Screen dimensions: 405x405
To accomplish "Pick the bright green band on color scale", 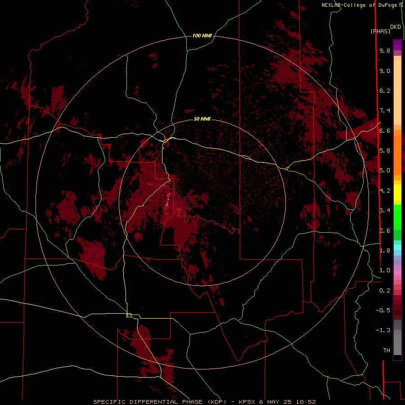I will click(x=397, y=217).
